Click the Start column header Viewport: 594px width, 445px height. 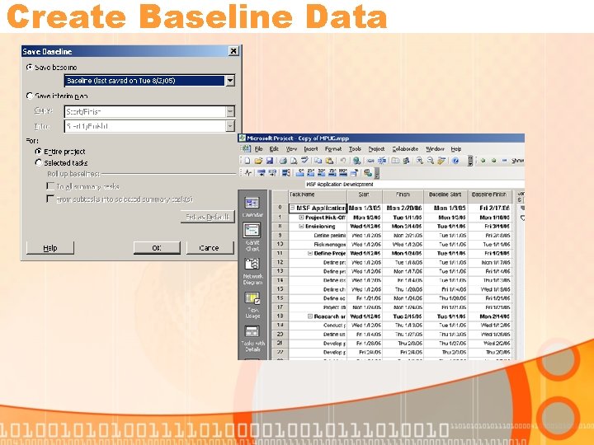[365, 196]
